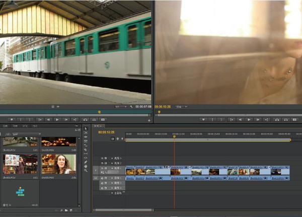The image size is (302, 217).
Task: Play the clip in source monitor
Action: (x=57, y=120)
